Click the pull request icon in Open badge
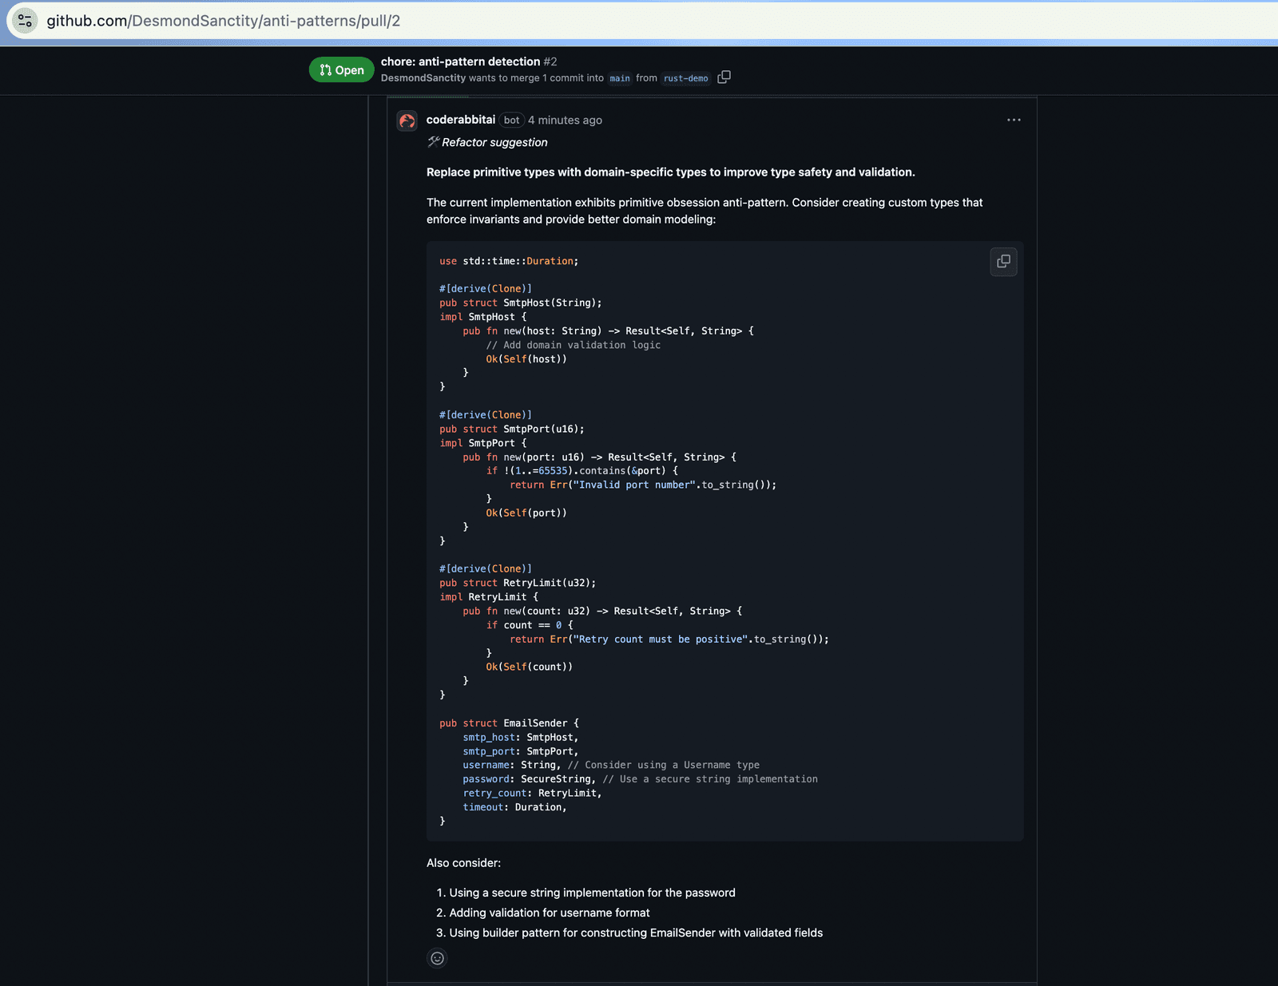Image resolution: width=1278 pixels, height=986 pixels. pyautogui.click(x=325, y=70)
